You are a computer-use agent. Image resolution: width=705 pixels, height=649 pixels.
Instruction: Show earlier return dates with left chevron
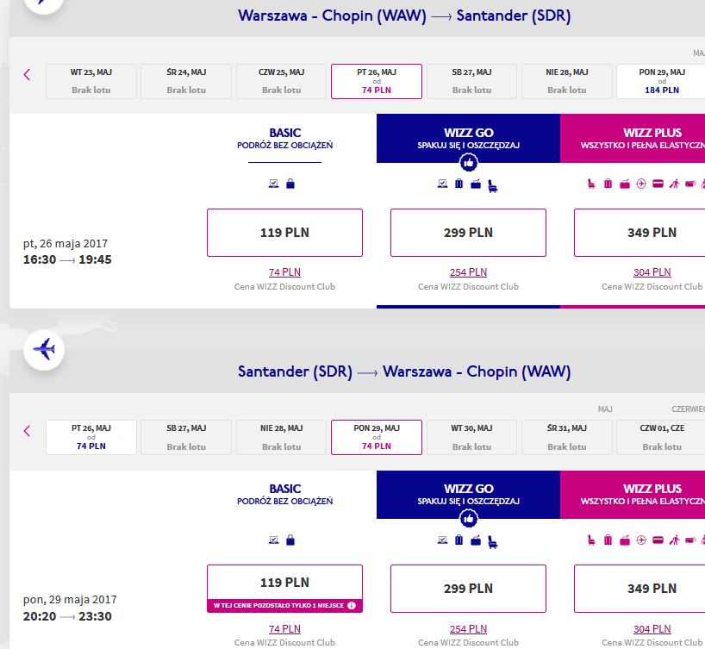click(27, 431)
